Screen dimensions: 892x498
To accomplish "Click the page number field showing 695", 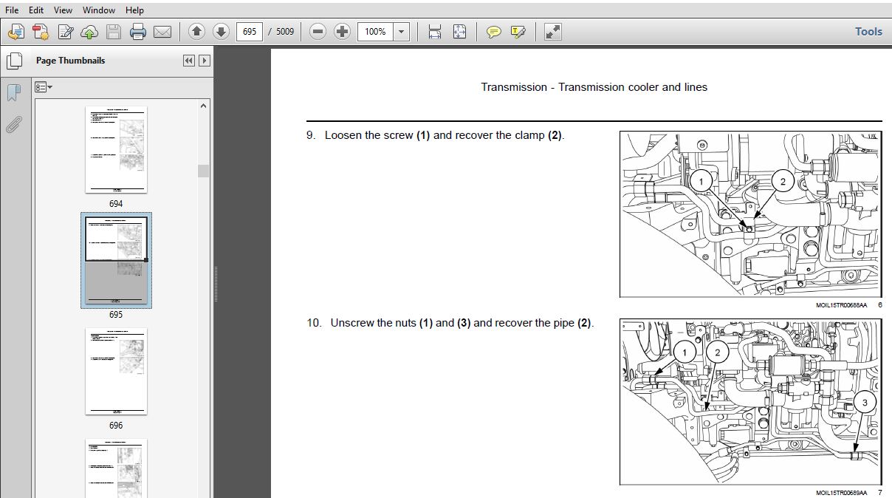I will pyautogui.click(x=250, y=32).
